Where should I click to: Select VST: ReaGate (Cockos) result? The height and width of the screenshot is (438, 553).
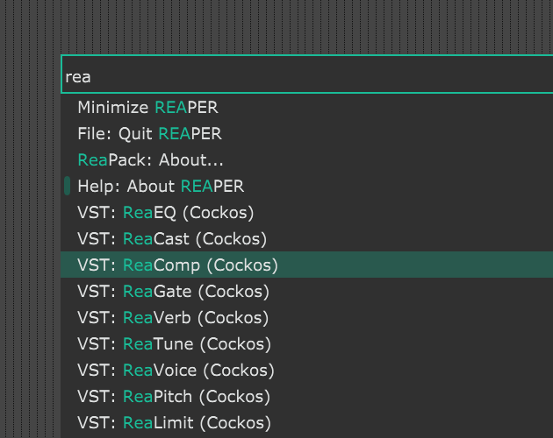tap(173, 292)
